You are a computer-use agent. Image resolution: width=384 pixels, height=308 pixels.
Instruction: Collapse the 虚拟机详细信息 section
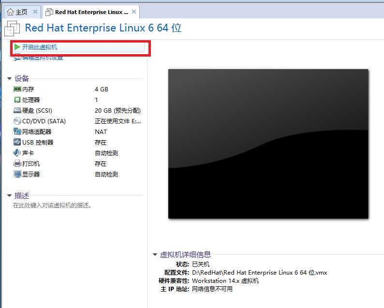point(155,255)
